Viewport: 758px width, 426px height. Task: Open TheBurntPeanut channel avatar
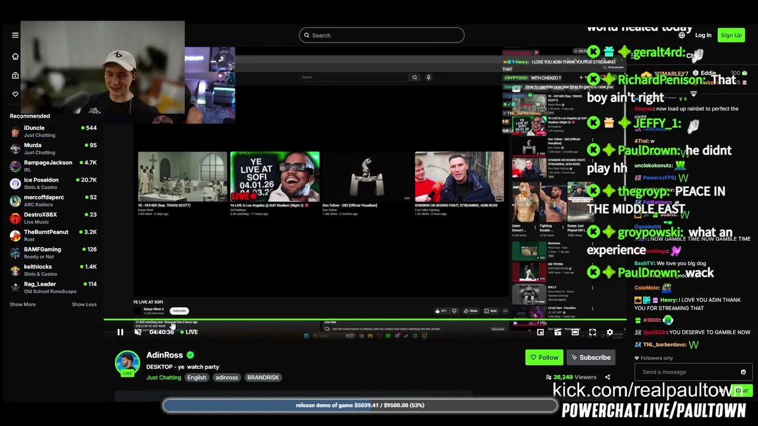(15, 235)
